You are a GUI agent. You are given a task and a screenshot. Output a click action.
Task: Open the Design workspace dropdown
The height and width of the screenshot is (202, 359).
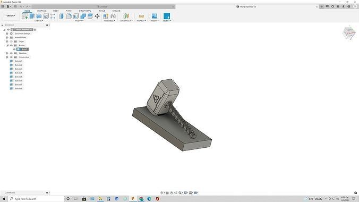[10, 16]
